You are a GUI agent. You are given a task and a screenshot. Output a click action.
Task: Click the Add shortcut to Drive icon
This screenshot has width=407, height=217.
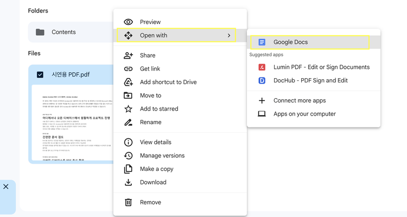(129, 82)
